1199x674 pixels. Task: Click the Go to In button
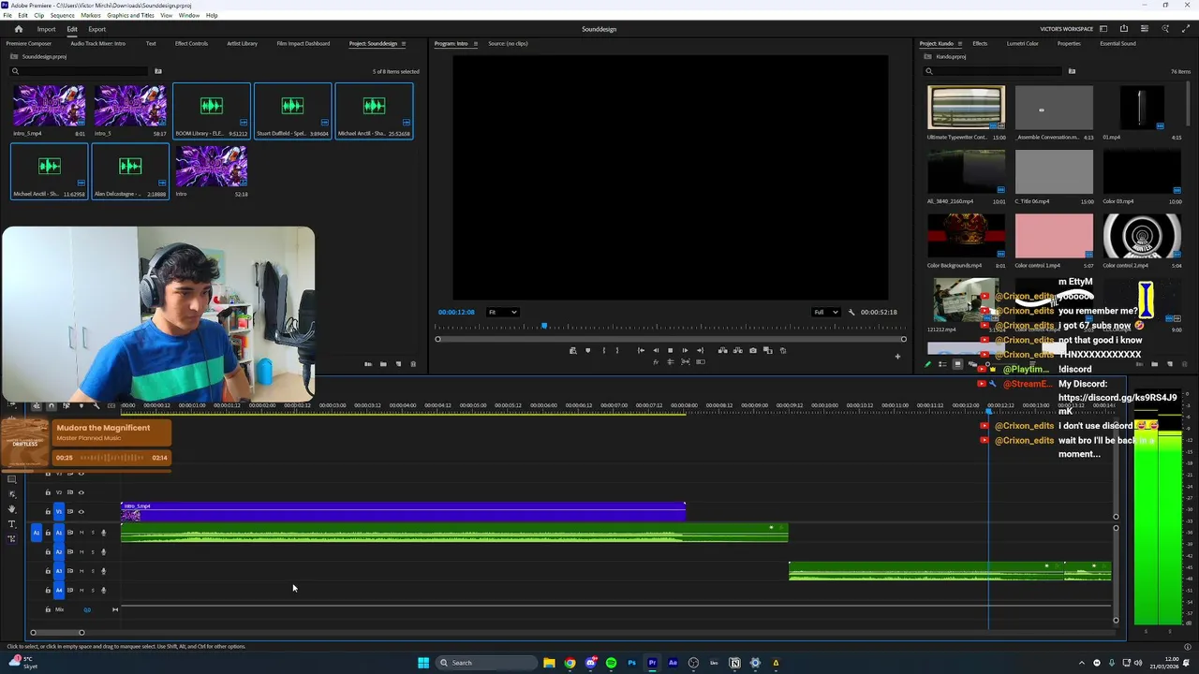(x=641, y=351)
